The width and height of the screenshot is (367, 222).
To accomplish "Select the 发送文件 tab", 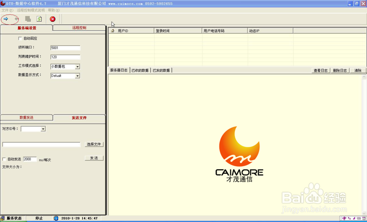I will [x=79, y=118].
